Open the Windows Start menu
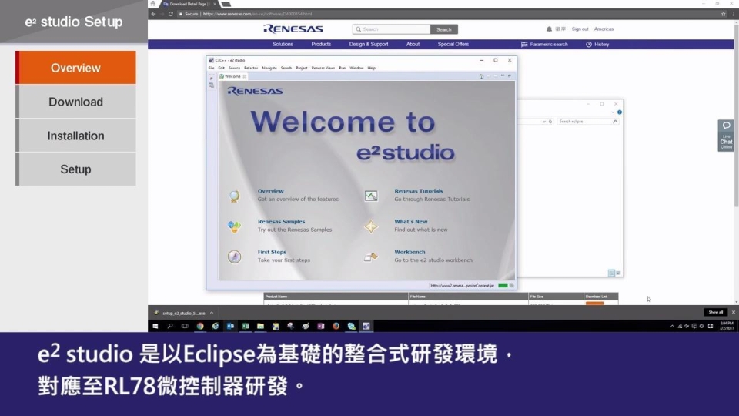Screen dimensions: 739x416 [155, 326]
